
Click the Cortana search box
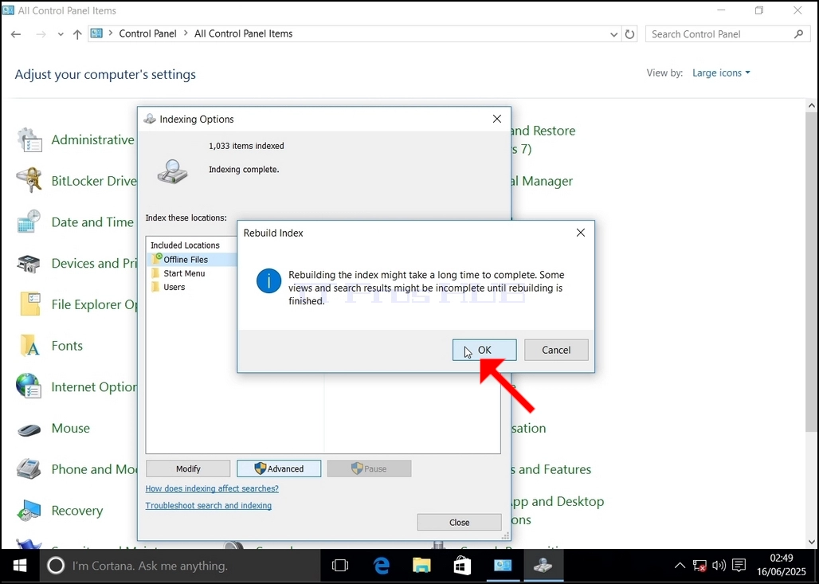pos(180,566)
